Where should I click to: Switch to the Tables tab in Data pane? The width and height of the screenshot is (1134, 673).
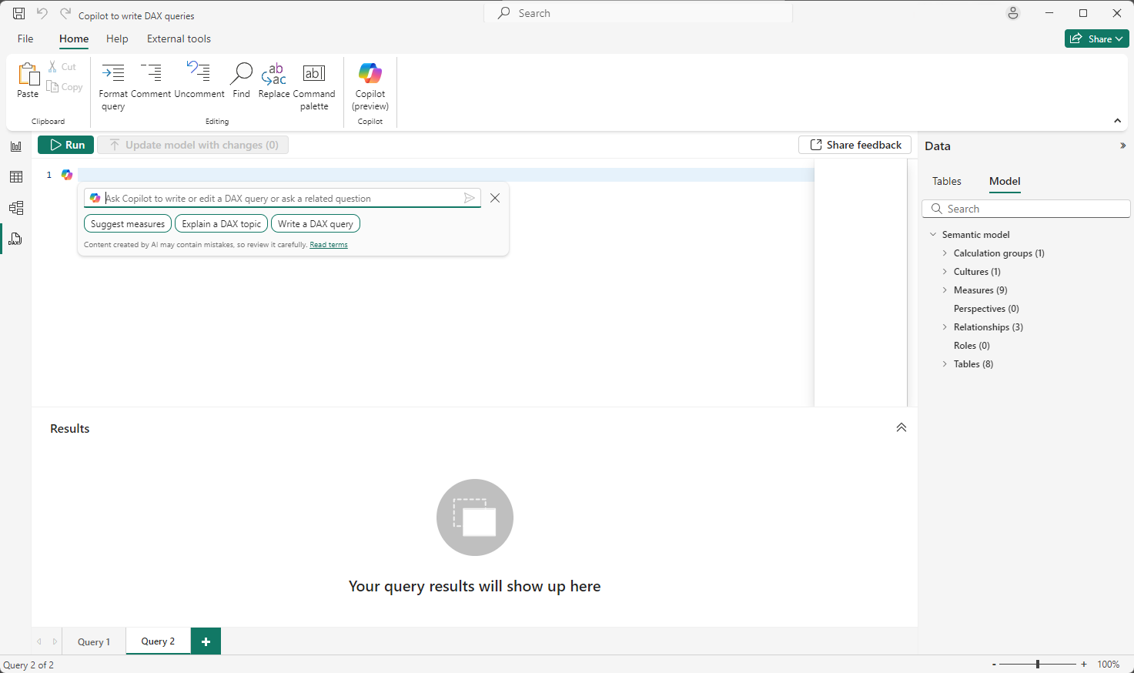click(946, 182)
